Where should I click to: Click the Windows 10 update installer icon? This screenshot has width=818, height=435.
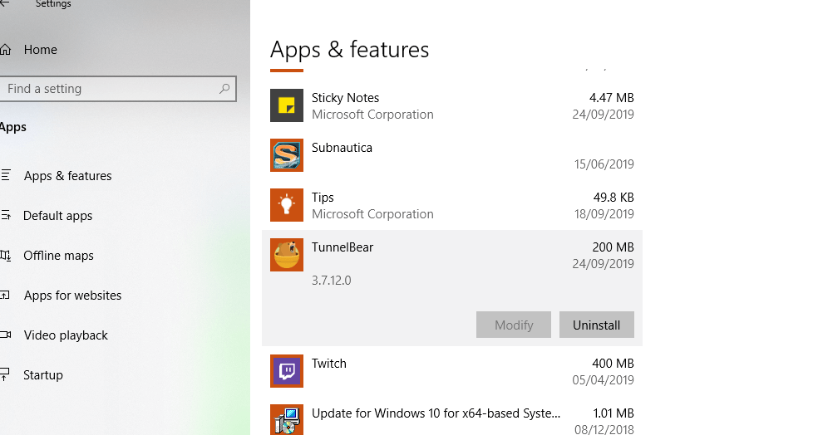(287, 420)
